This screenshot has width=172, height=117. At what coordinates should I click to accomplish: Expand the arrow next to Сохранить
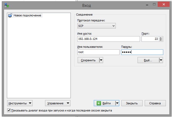tap(101, 60)
